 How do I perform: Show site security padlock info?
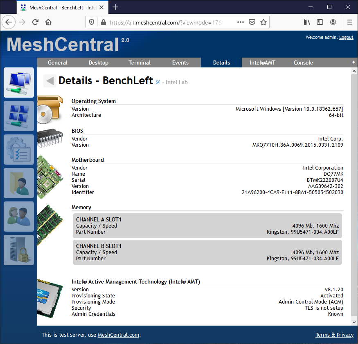pos(104,22)
